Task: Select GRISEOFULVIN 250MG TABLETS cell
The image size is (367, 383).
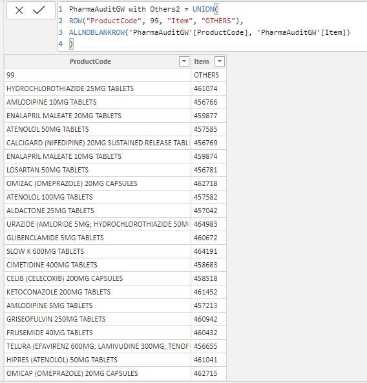Action: tap(98, 319)
